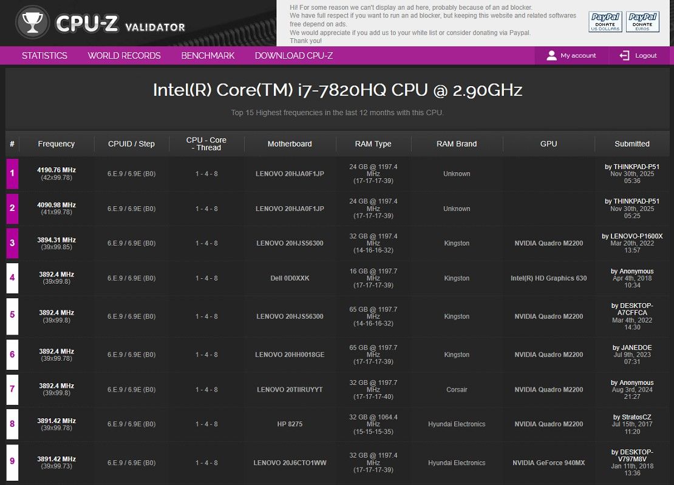Donate via PayPal Euros button
This screenshot has height=485, width=674.
tap(643, 22)
